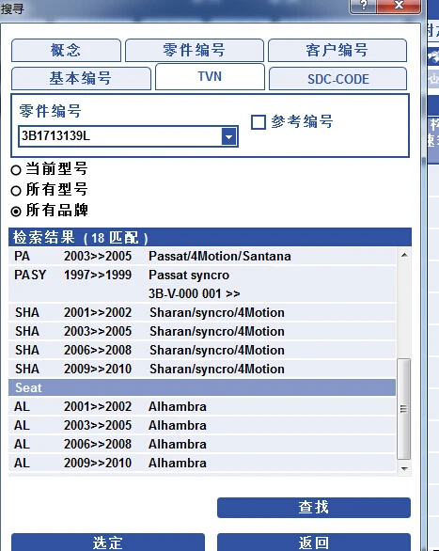Click the 查找 search button
The height and width of the screenshot is (551, 439).
tap(314, 508)
